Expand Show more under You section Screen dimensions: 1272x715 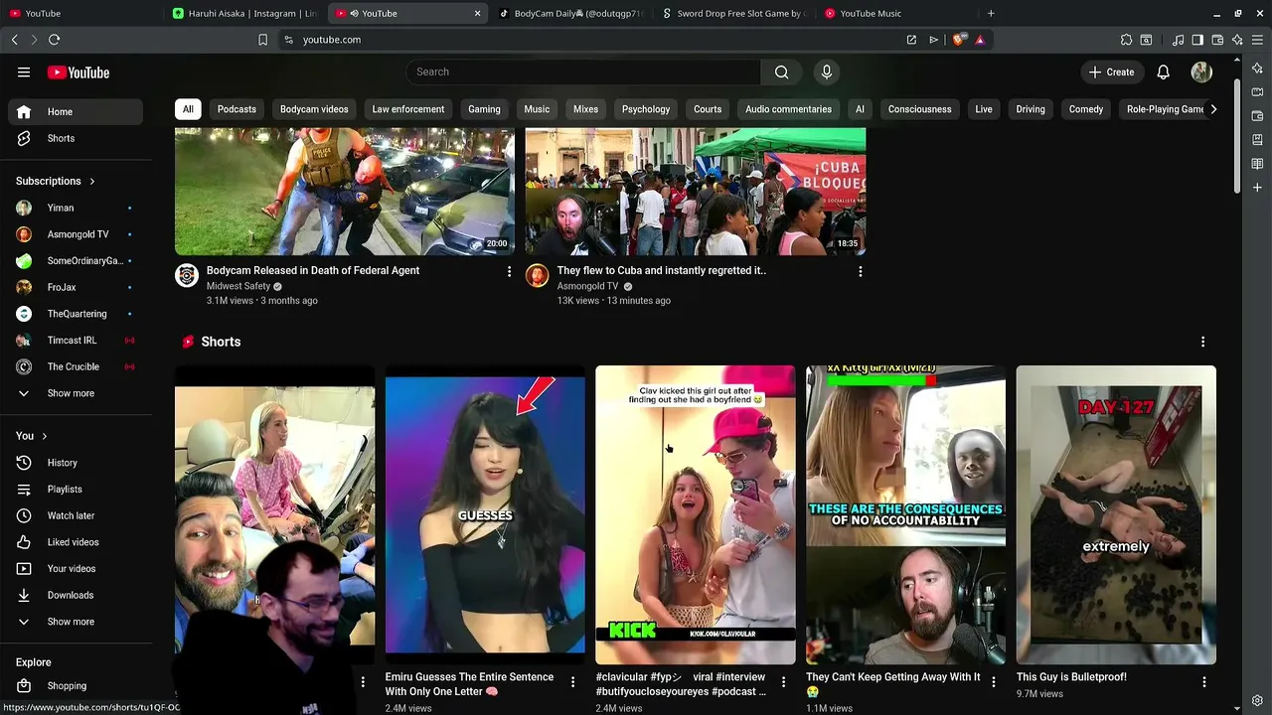[x=76, y=622]
